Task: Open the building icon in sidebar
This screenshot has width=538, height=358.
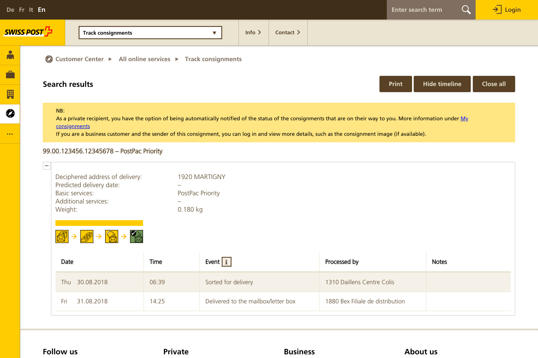Action: (x=10, y=94)
